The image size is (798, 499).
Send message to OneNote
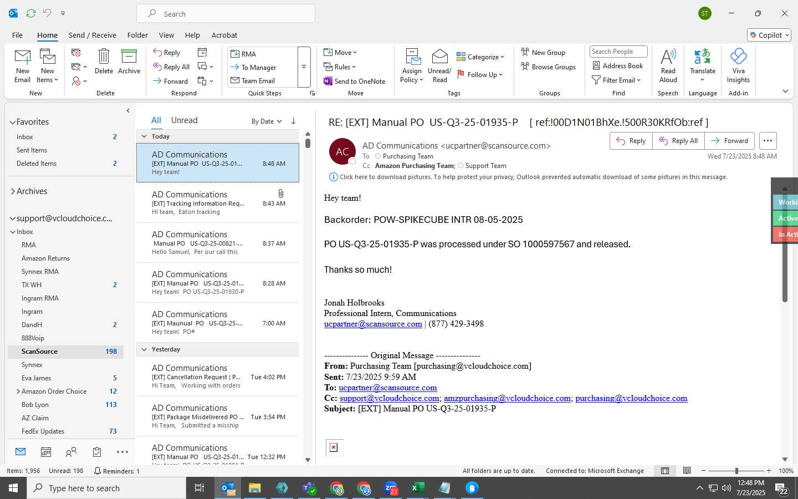(x=355, y=81)
